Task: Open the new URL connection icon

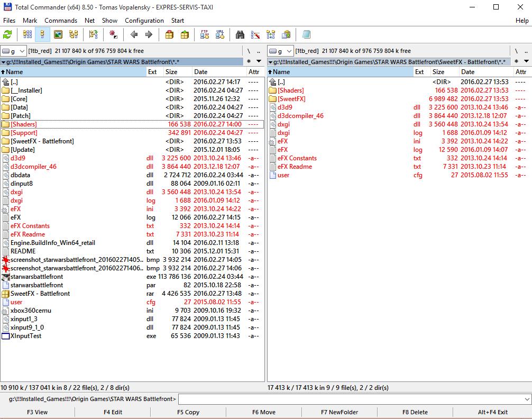Action: click(220, 34)
